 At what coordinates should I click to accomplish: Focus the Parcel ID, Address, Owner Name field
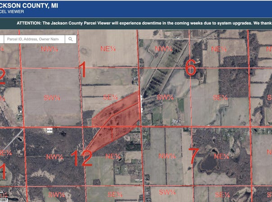pos(34,39)
